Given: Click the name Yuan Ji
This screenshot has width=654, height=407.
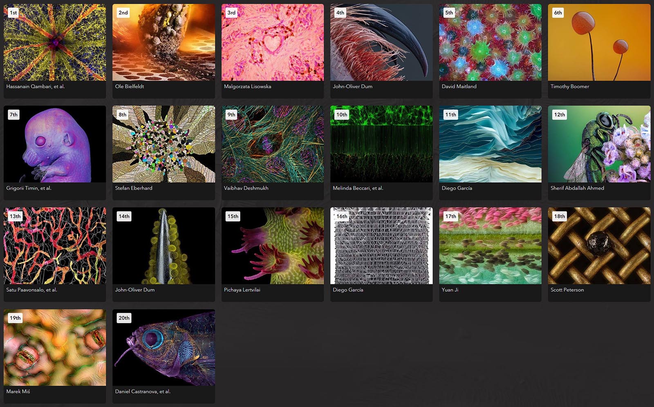Looking at the screenshot, I should tap(450, 290).
